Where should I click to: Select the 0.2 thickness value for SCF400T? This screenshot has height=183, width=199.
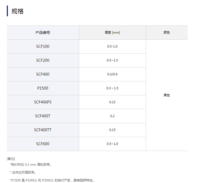pos(112,116)
